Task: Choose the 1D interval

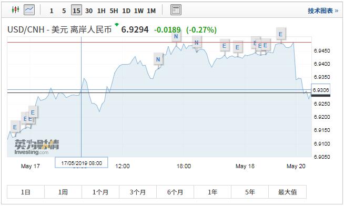Action: point(126,11)
